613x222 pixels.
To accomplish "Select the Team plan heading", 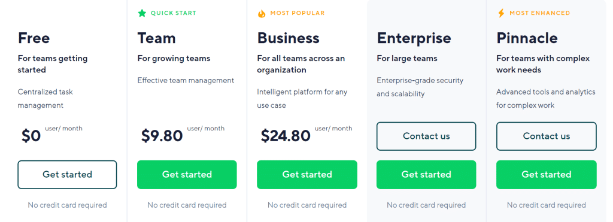I will pyautogui.click(x=156, y=38).
